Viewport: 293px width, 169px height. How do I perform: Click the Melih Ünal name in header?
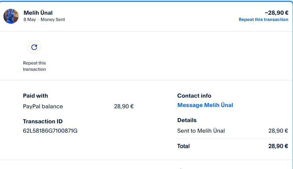(38, 13)
